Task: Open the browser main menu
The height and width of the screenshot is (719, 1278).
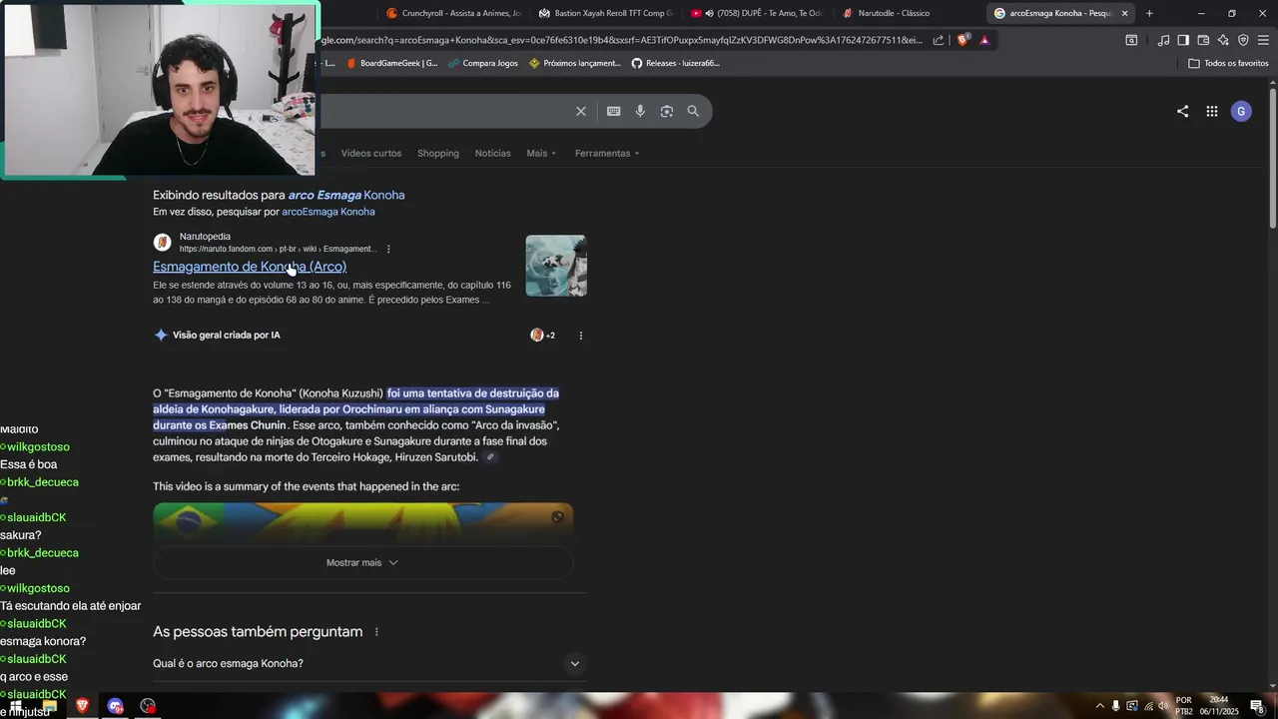Action: pyautogui.click(x=1264, y=40)
